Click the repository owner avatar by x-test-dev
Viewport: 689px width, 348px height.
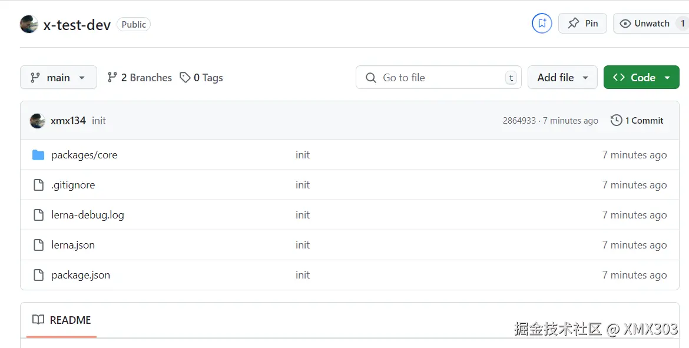[x=29, y=25]
